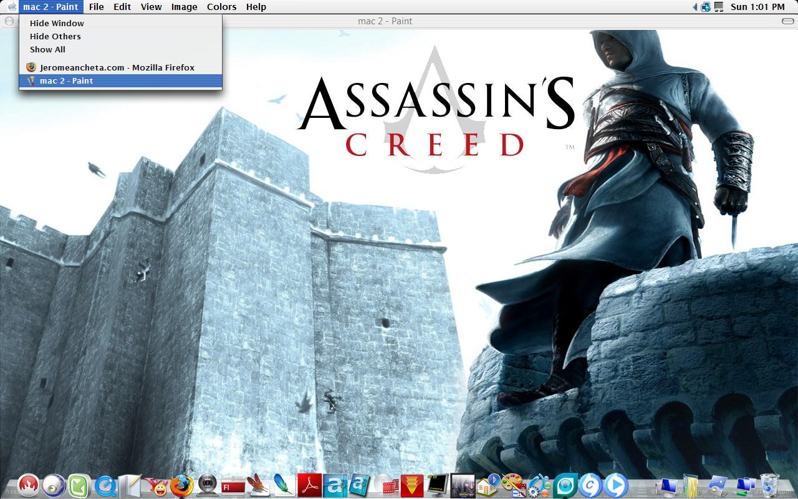
Task: Open the View menu
Action: click(151, 7)
